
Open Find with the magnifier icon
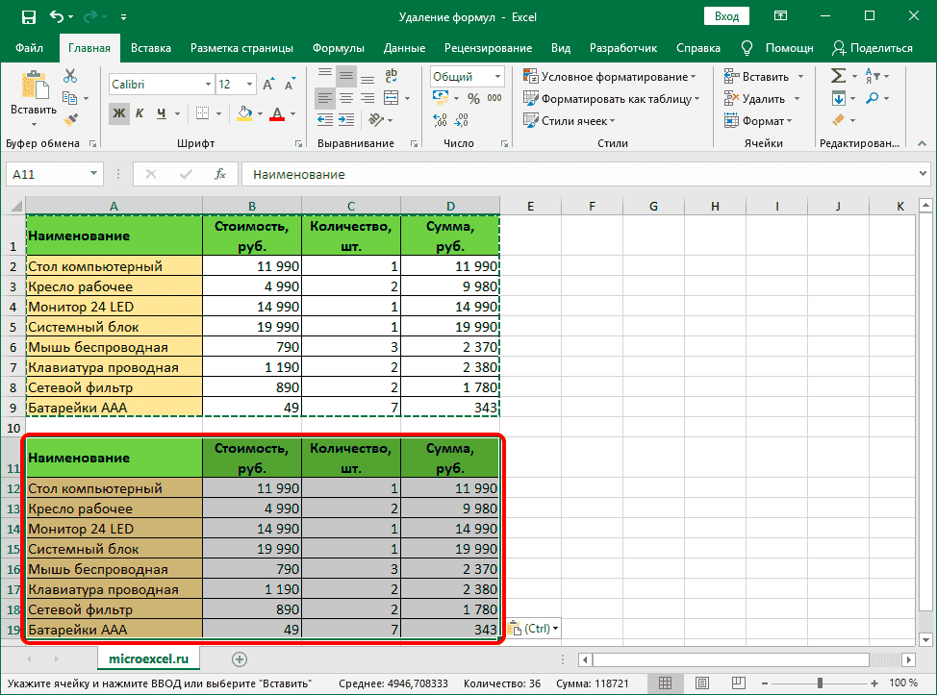click(x=873, y=97)
